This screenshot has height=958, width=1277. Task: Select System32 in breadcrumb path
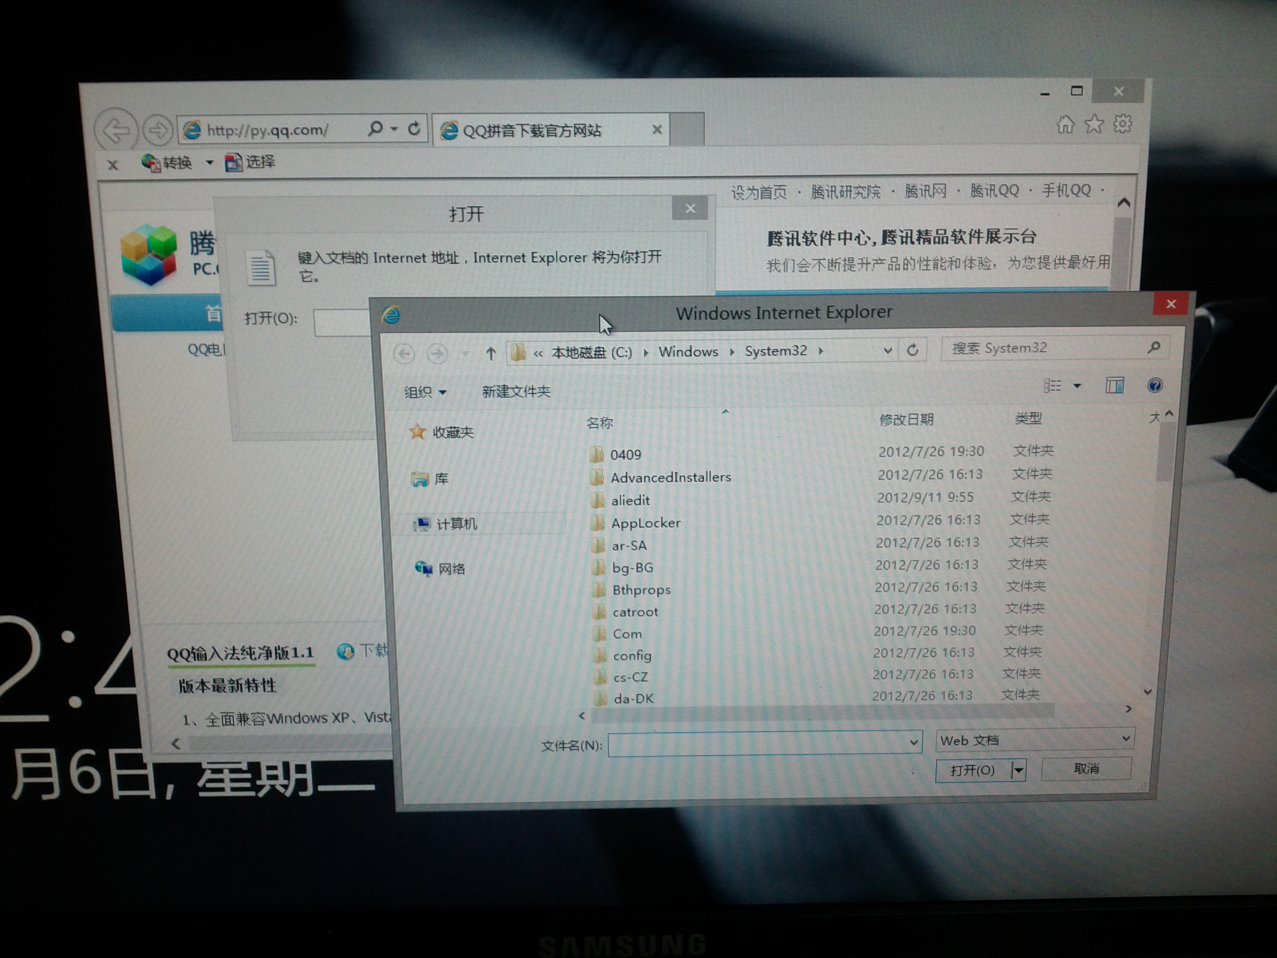pos(775,351)
